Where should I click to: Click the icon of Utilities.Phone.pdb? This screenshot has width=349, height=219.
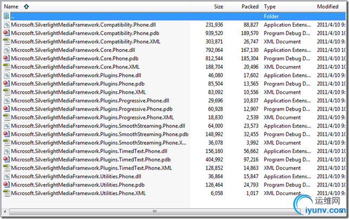click(x=7, y=185)
